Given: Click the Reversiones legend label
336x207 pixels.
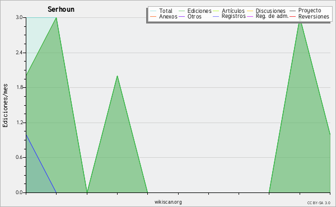Looking at the screenshot, I should 314,16.
